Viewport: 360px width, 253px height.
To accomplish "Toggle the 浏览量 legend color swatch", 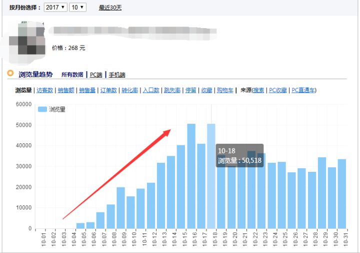I will (x=42, y=109).
